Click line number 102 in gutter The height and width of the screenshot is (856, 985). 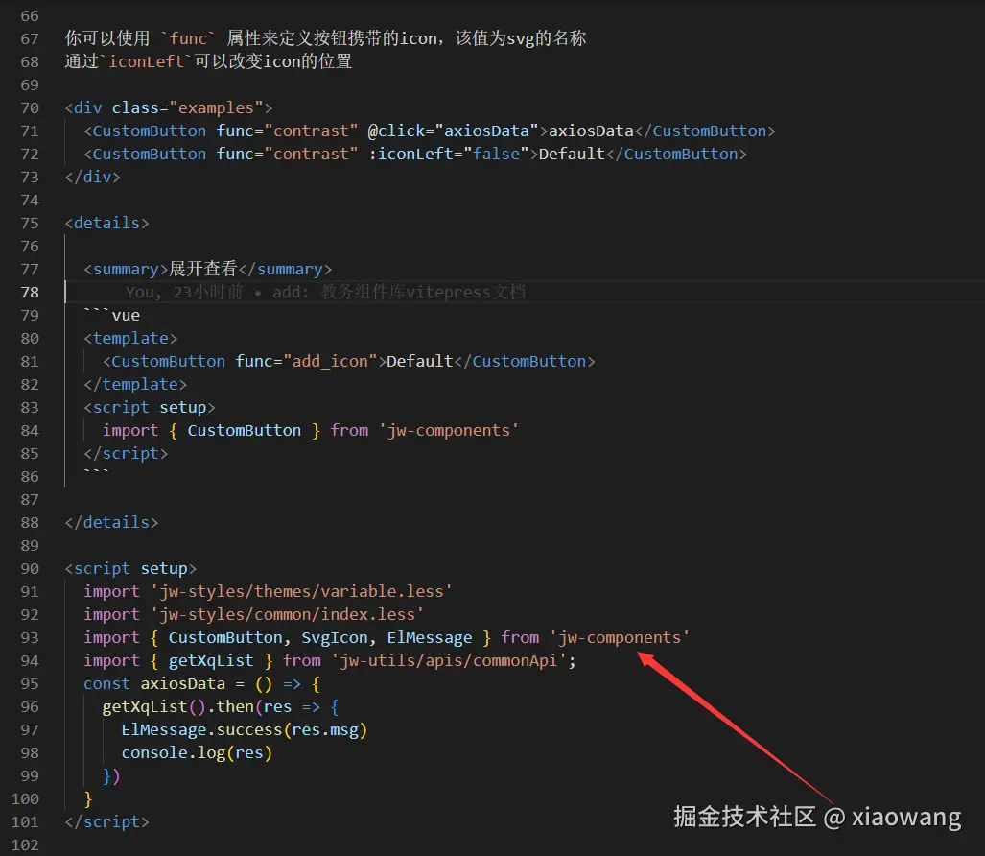pos(25,846)
